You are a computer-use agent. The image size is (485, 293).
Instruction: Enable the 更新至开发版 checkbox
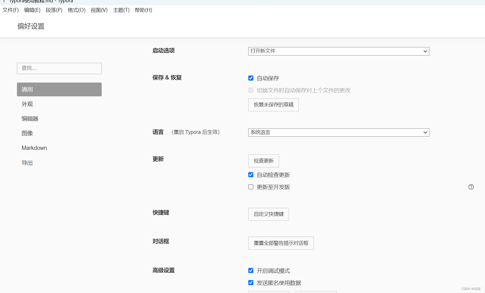click(251, 187)
